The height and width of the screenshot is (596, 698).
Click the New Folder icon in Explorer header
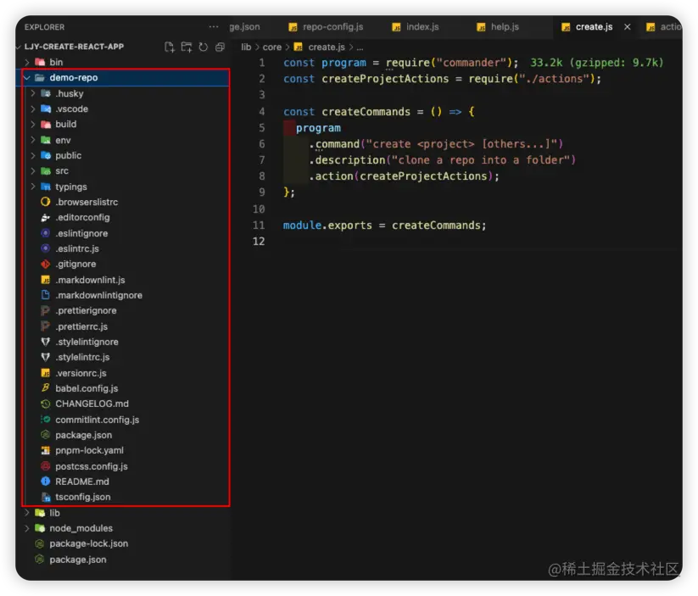point(187,47)
